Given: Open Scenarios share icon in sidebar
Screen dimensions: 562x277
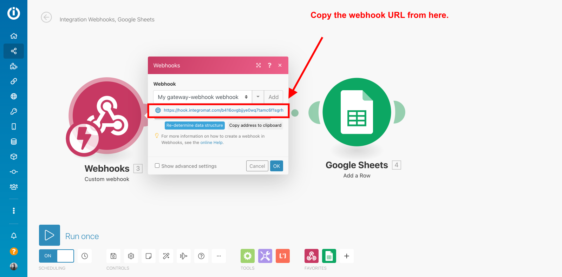Looking at the screenshot, I should [14, 51].
